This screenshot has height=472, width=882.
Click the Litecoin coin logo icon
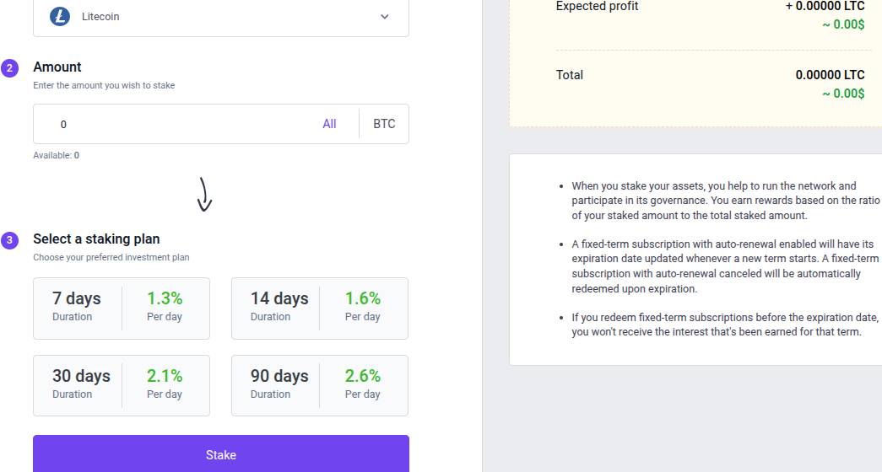[x=60, y=16]
